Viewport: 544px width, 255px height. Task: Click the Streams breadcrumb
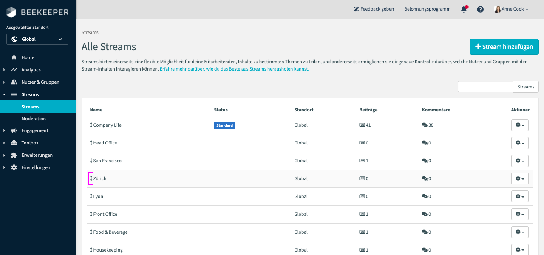click(x=90, y=32)
